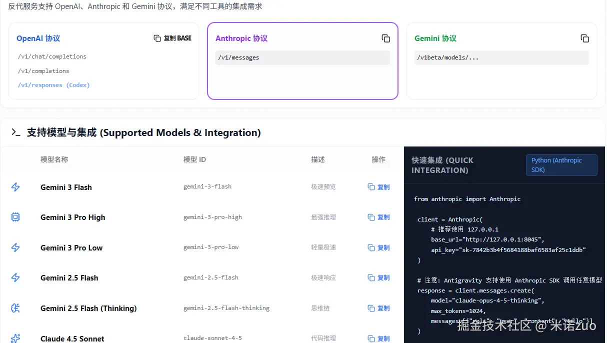Click the /v1beta/models/... endpoint field
This screenshot has width=607, height=343.
click(501, 57)
